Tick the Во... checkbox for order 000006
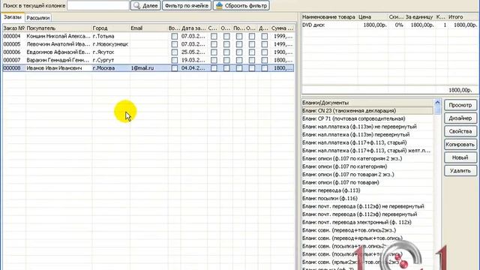480x270 pixels. 175,52
